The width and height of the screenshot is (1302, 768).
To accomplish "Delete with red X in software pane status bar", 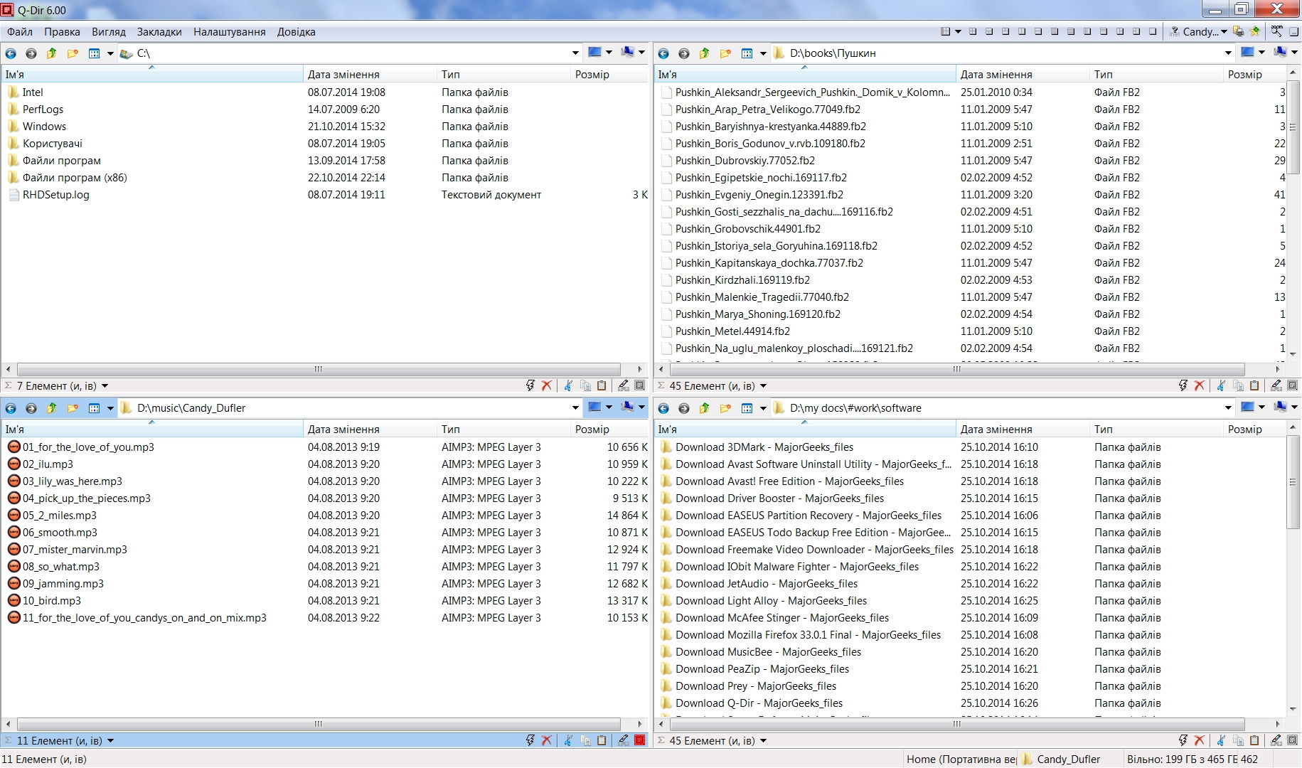I will (1199, 740).
